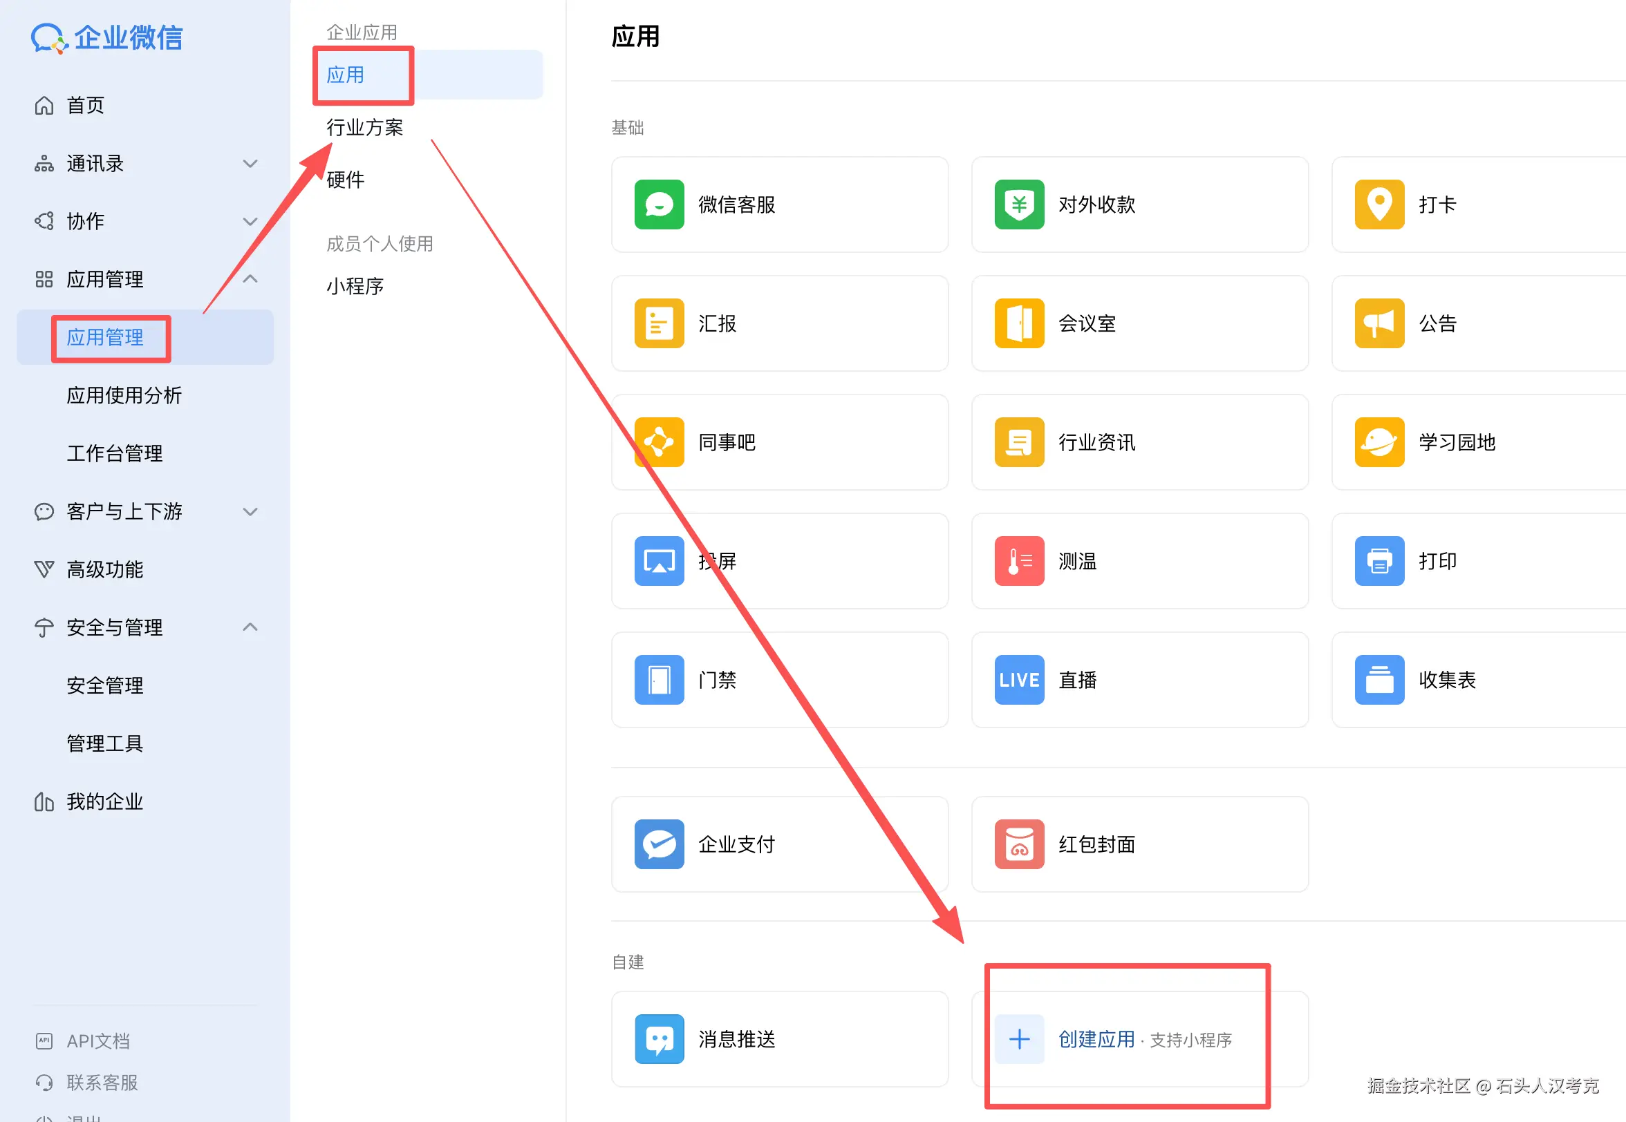
Task: Click the 消息推送 chat bubble icon
Action: [659, 1039]
